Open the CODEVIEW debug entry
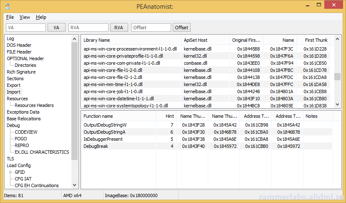The image size is (346, 203). (x=26, y=132)
